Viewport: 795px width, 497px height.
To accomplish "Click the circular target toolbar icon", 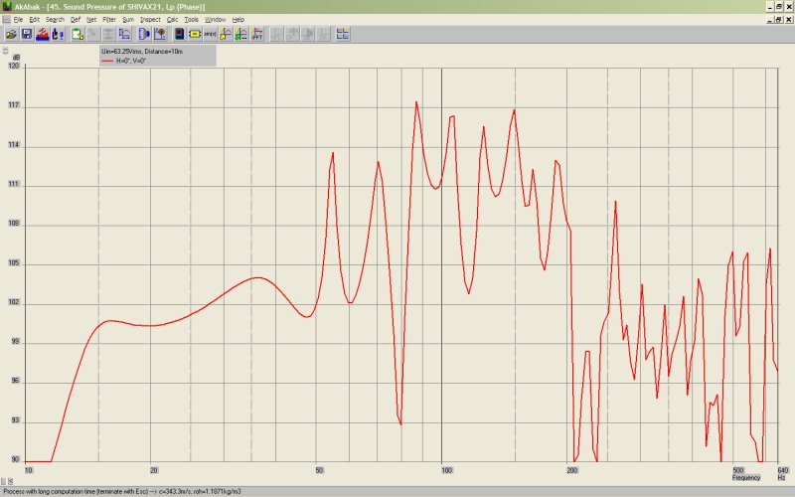I will tap(159, 34).
